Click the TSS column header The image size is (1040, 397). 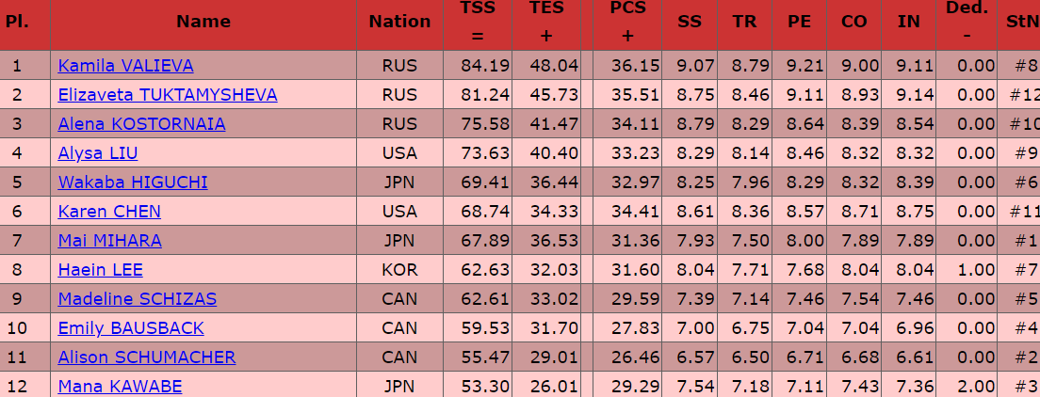[477, 22]
